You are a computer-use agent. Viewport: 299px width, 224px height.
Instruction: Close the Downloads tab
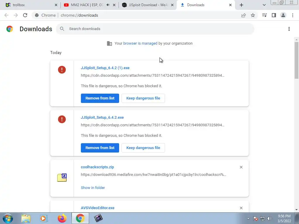(230, 5)
